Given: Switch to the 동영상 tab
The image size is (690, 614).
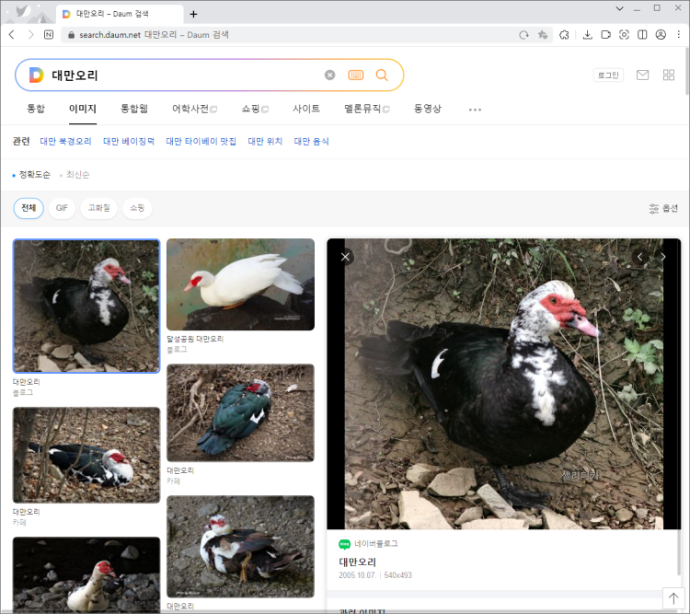Looking at the screenshot, I should coord(427,109).
